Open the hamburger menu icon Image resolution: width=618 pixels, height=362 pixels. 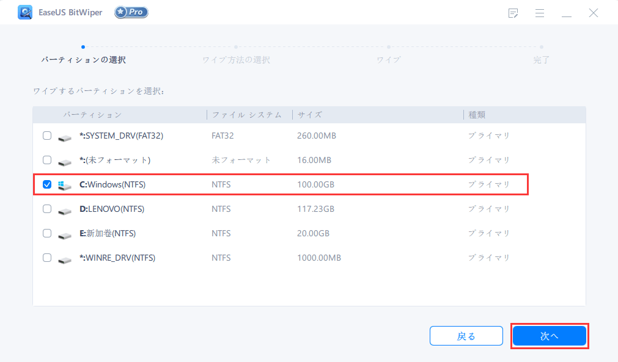pos(540,13)
